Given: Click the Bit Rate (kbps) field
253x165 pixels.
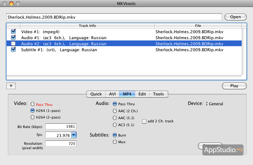Looking at the screenshot, I should [x=61, y=126].
